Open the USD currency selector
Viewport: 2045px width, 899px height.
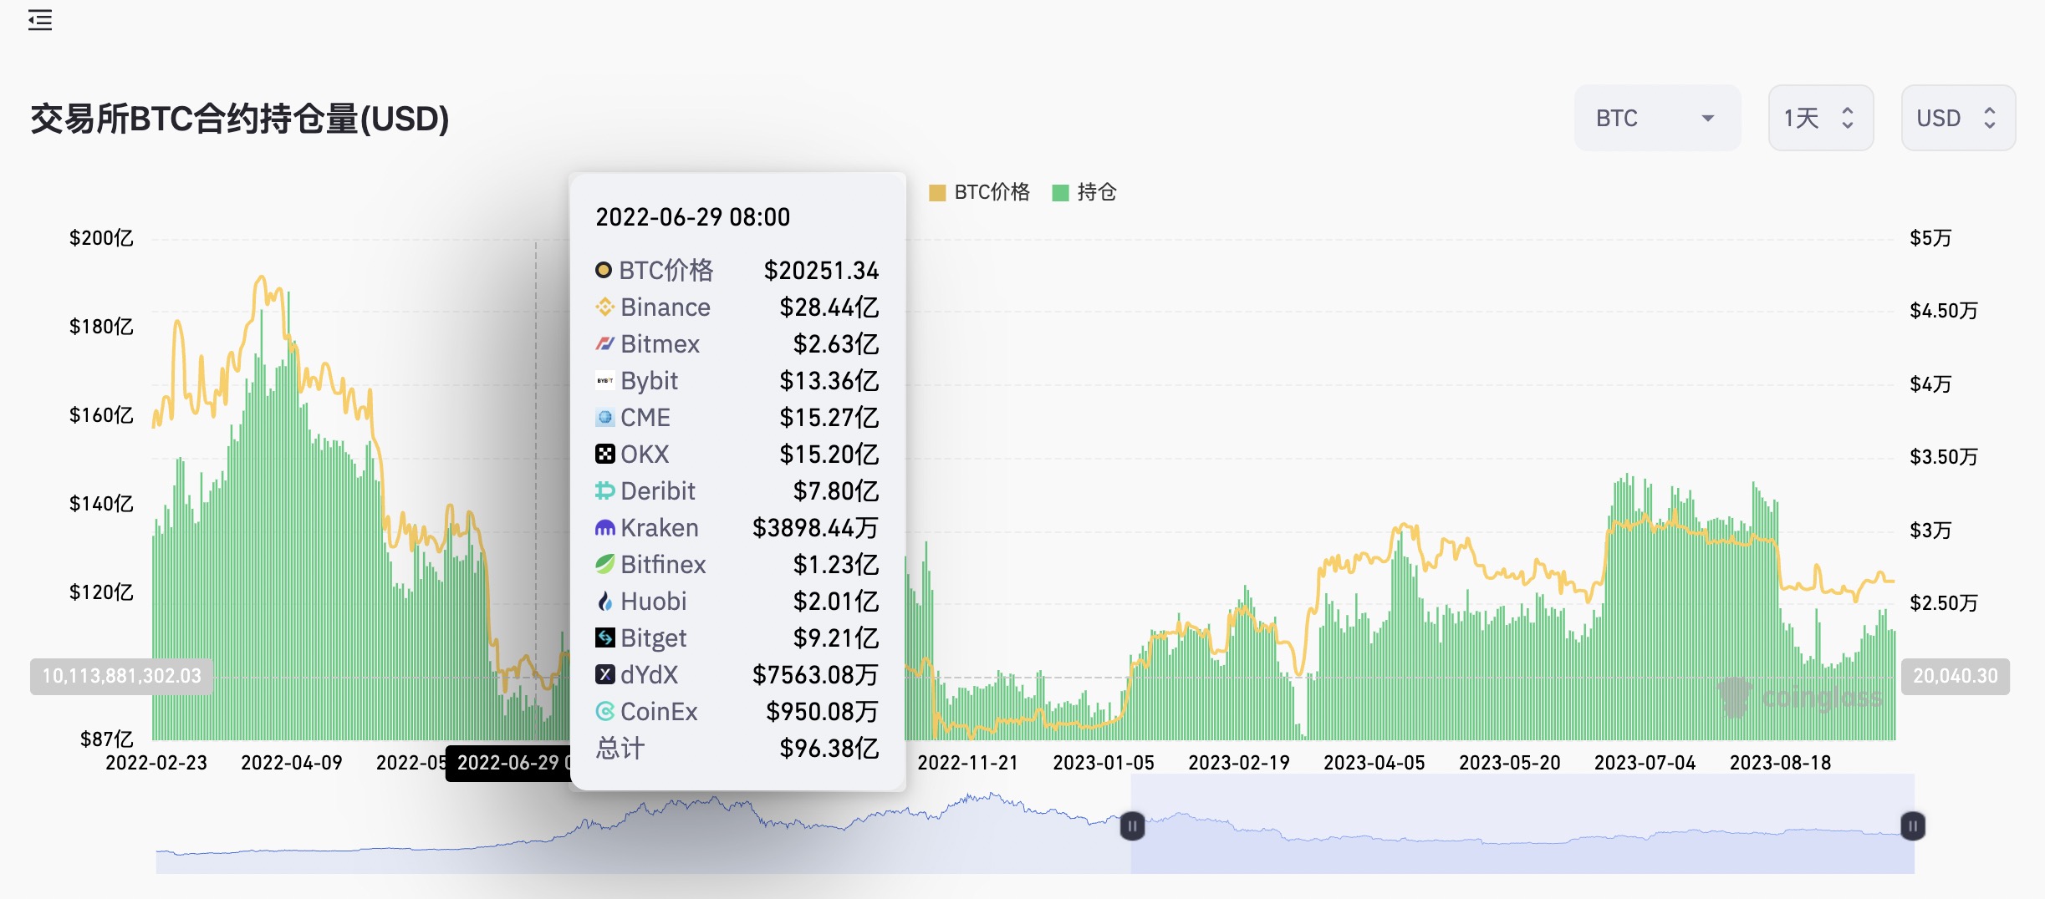pos(1957,119)
